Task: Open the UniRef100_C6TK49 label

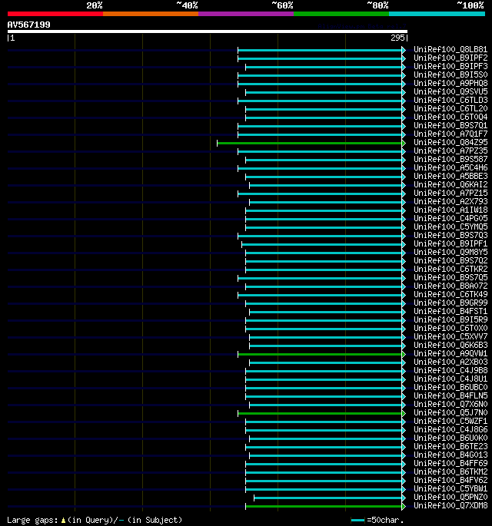Action: point(450,294)
